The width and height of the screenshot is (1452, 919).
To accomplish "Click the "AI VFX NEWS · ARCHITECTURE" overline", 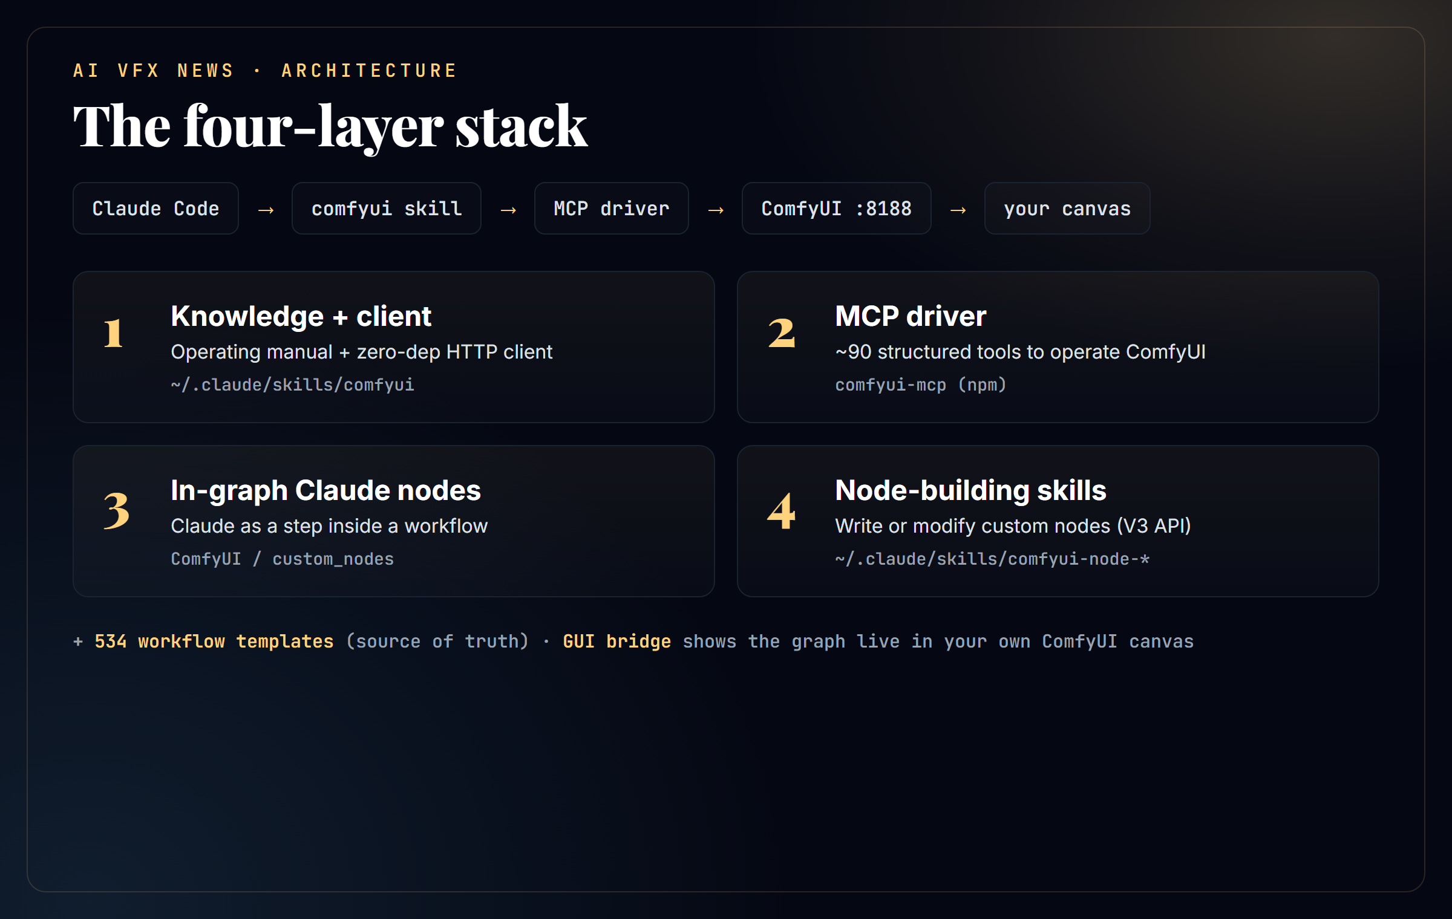I will (x=265, y=71).
